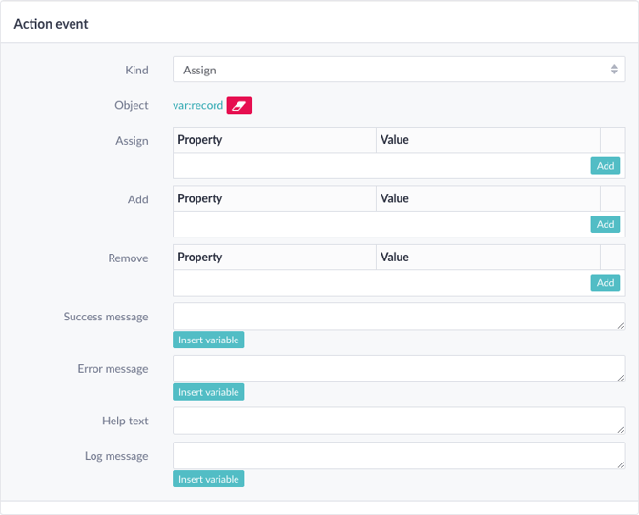Insert variable below the Success message field

click(x=208, y=340)
